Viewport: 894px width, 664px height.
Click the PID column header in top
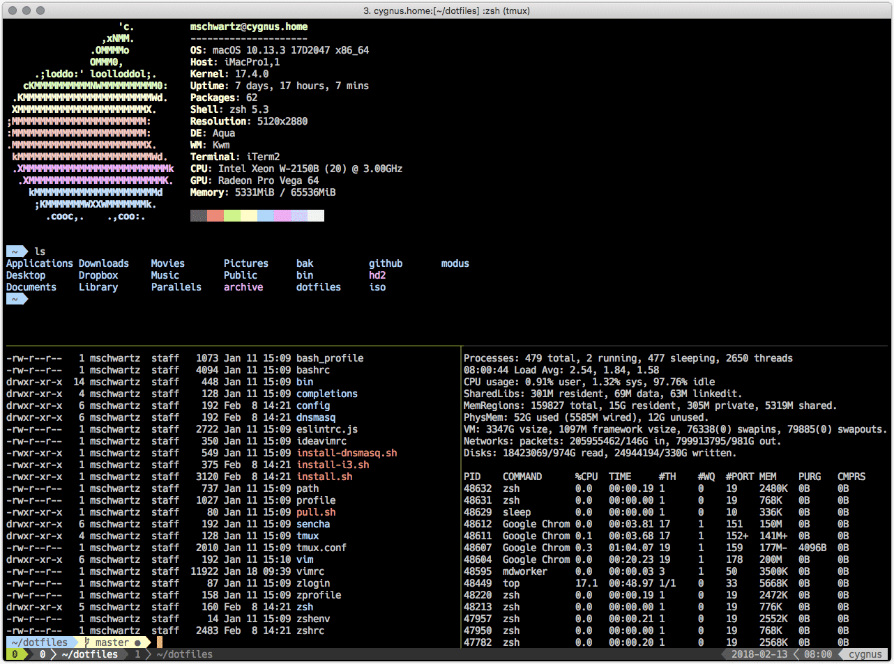tap(472, 477)
